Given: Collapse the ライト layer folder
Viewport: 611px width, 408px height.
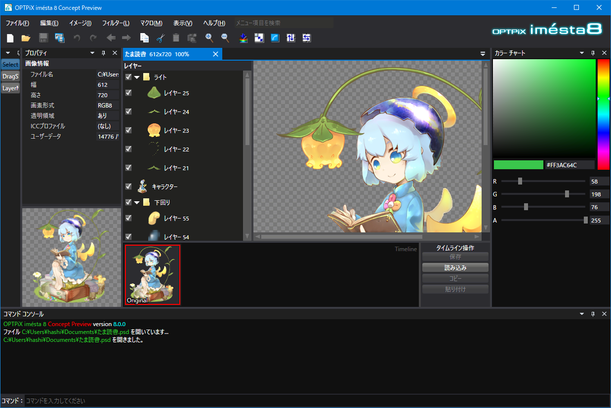Looking at the screenshot, I should click(137, 77).
